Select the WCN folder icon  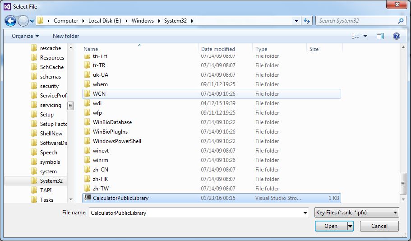tap(88, 93)
